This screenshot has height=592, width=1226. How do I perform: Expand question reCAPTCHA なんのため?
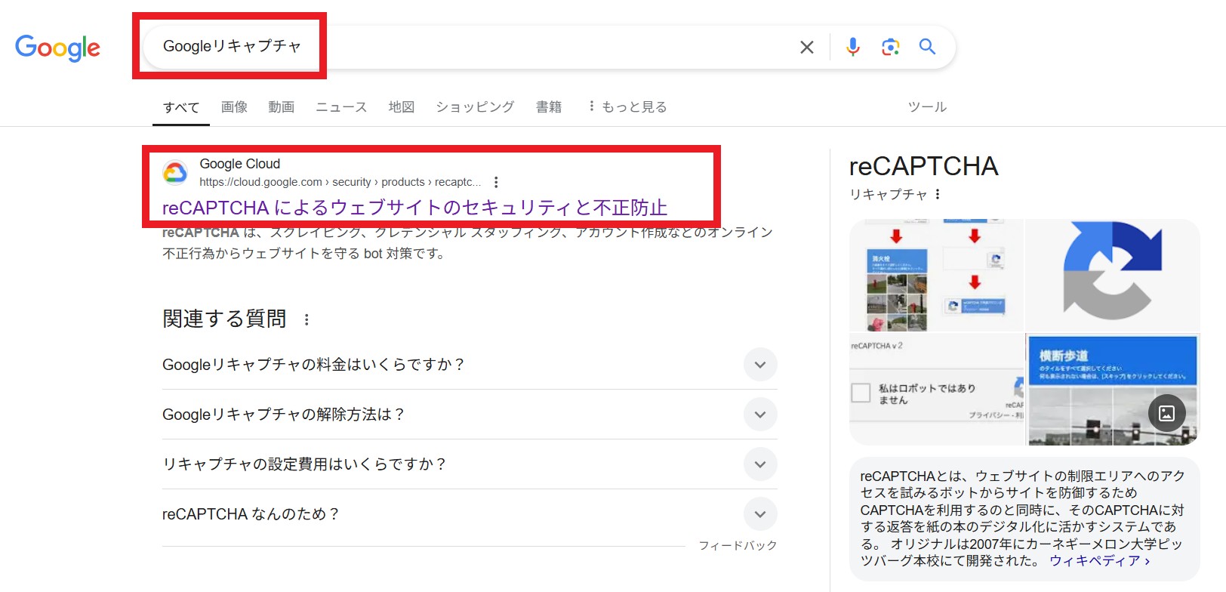[x=759, y=514]
